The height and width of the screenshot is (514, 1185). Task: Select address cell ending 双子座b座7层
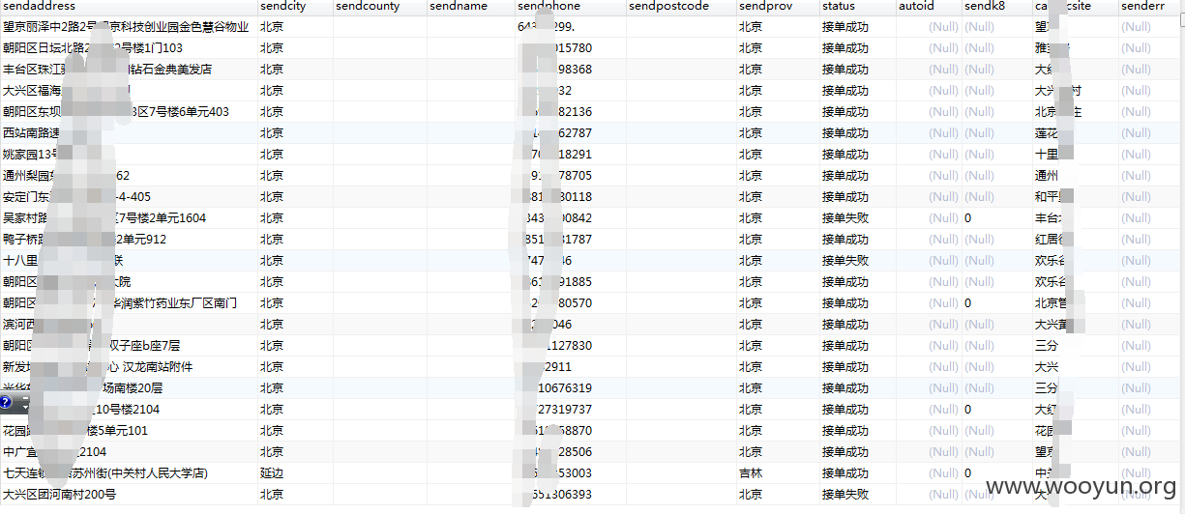[x=128, y=345]
